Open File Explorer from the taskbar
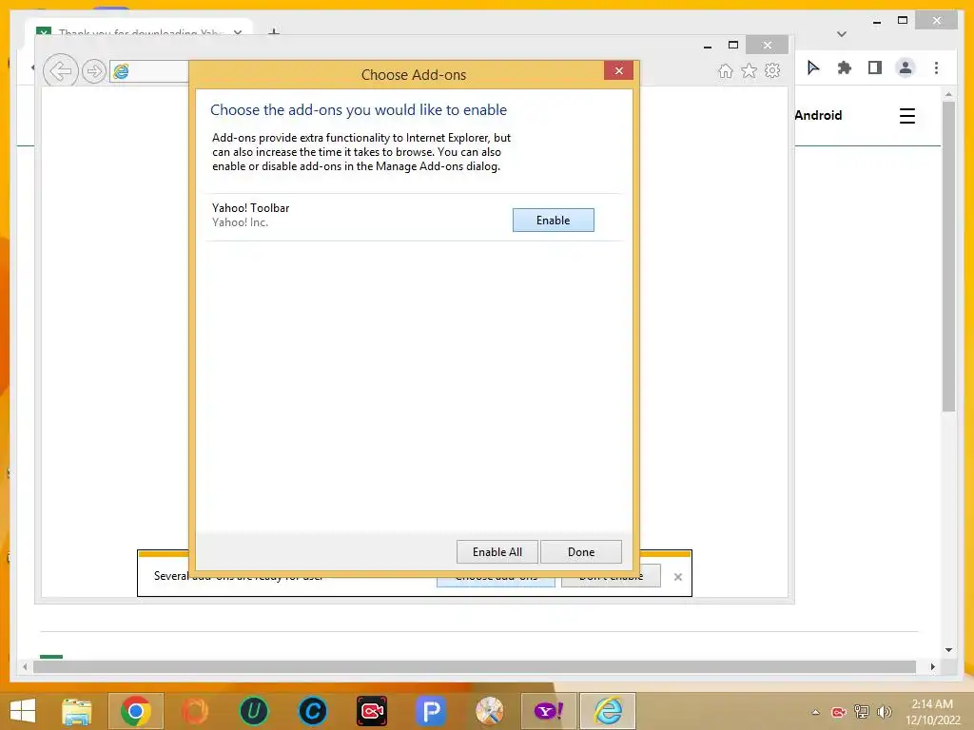The width and height of the screenshot is (974, 730). (77, 711)
